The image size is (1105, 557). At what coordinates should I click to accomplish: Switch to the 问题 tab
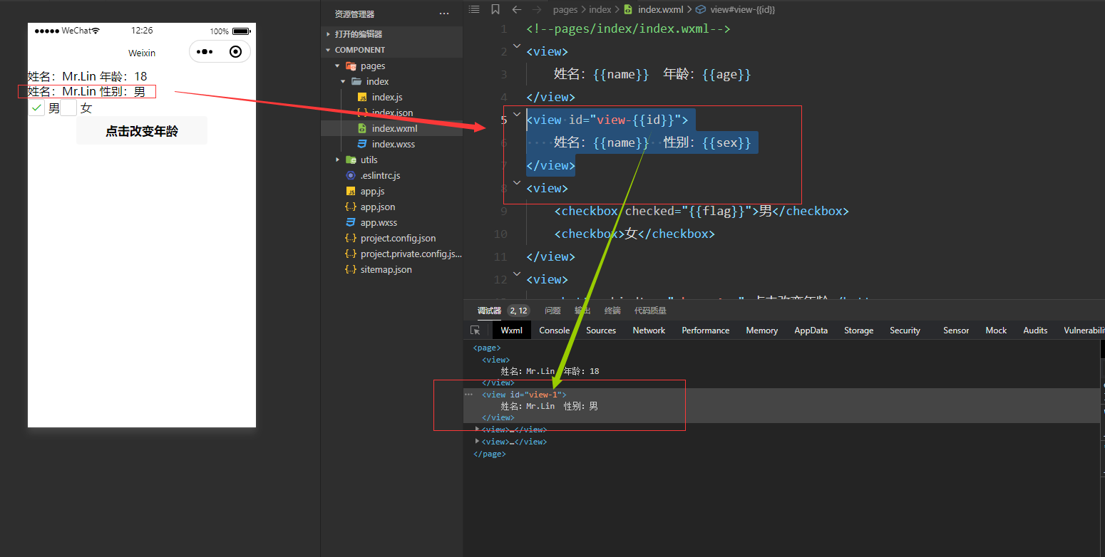(x=552, y=311)
